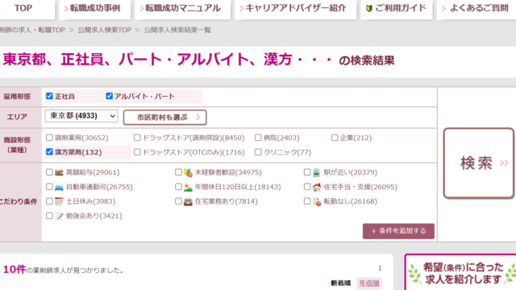This screenshot has height=290, width=516.
Task: Open the ご利用ガイド tab
Action: pos(397,9)
